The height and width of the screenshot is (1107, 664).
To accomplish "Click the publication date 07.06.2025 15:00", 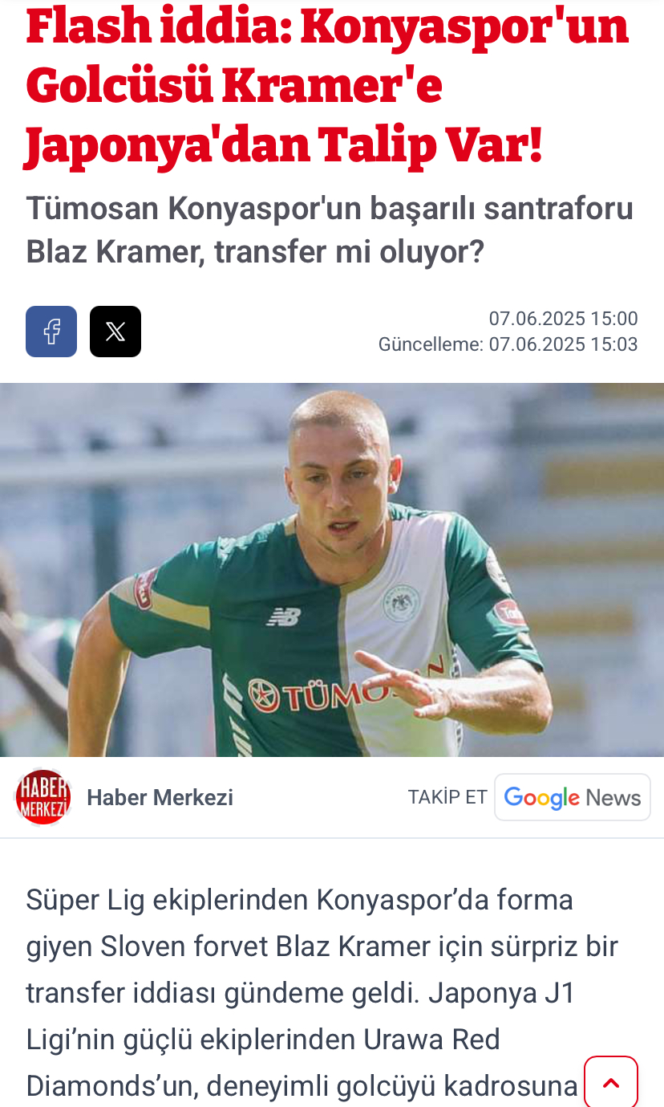I will [x=564, y=319].
